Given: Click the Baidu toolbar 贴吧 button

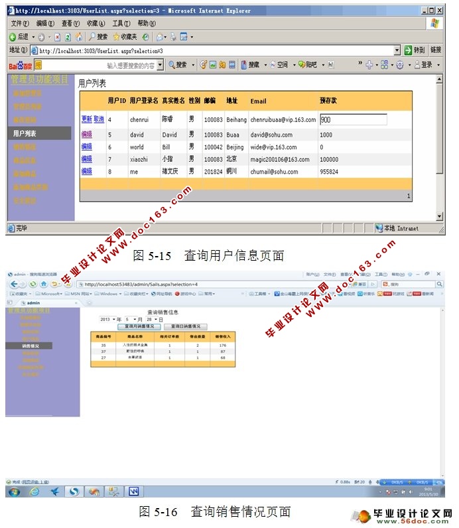Looking at the screenshot, I should 308,64.
